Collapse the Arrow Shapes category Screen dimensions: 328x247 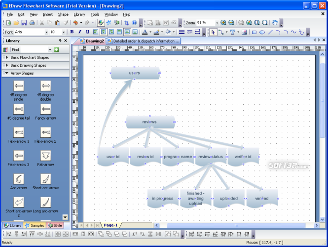click(x=36, y=73)
